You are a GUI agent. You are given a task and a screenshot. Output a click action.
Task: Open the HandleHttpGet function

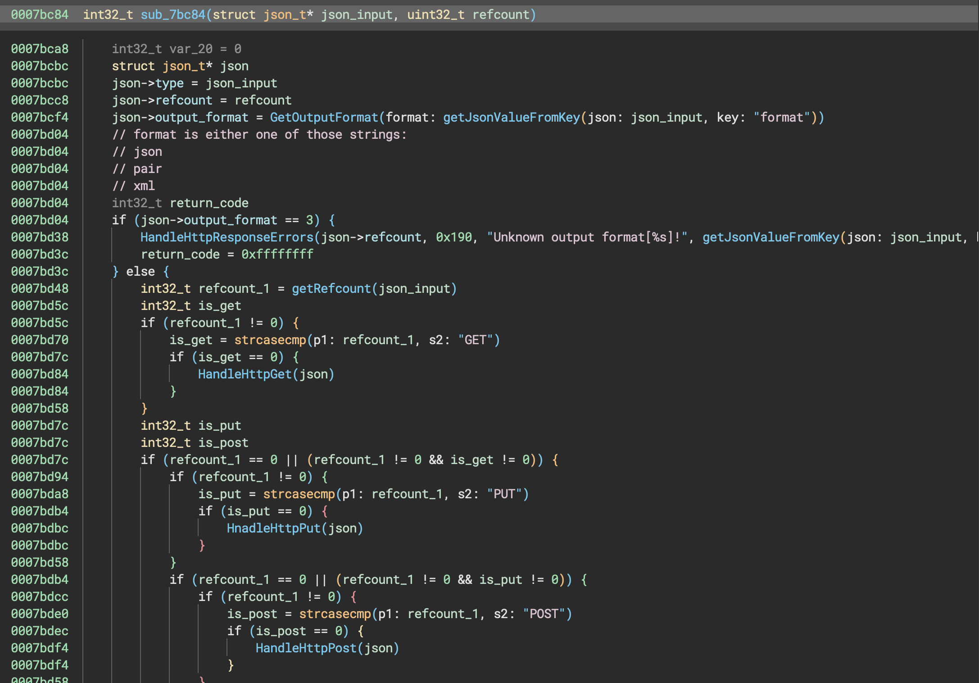[x=245, y=374]
